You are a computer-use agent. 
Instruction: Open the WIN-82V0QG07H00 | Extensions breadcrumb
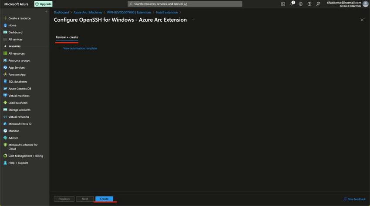pyautogui.click(x=129, y=13)
